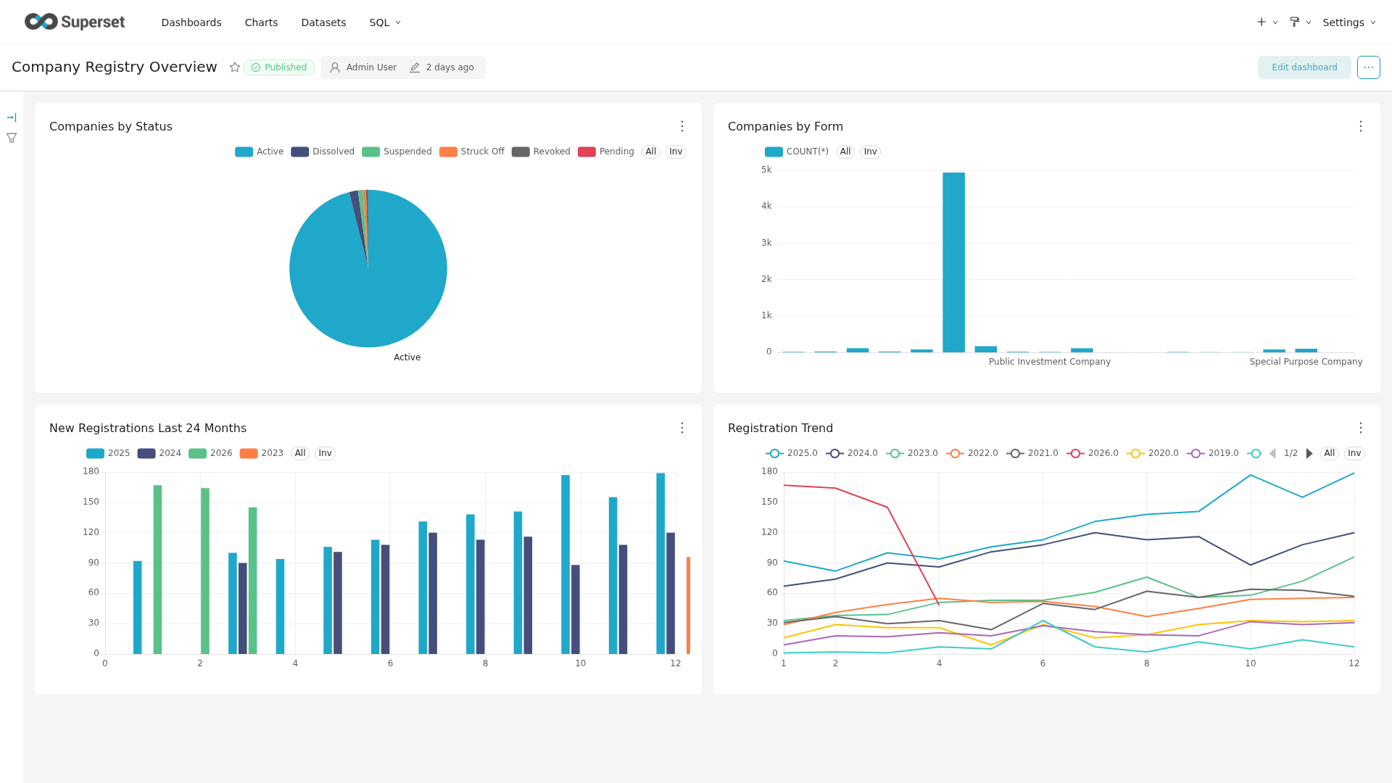Open the Datasets menu item
Image resolution: width=1392 pixels, height=783 pixels.
tap(323, 22)
